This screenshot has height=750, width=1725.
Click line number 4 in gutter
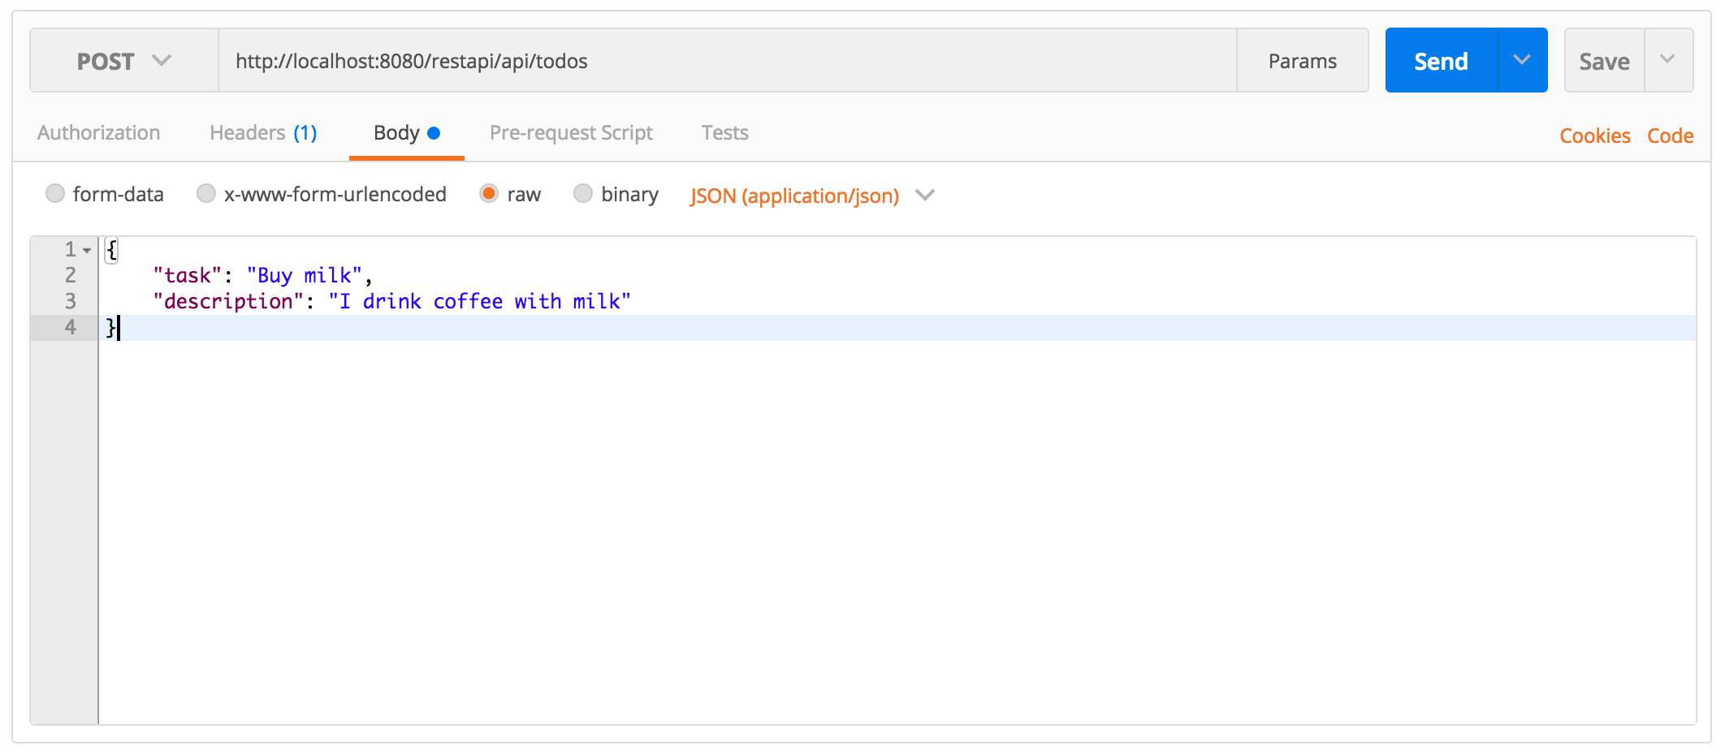click(x=71, y=327)
